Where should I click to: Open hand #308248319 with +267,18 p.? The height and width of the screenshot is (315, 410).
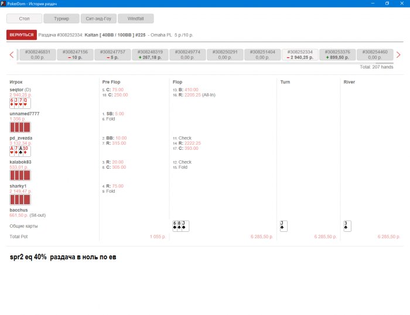pyautogui.click(x=150, y=54)
